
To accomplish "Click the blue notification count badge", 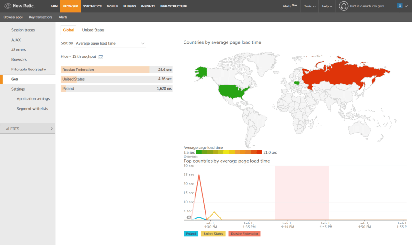I will coord(400,6).
